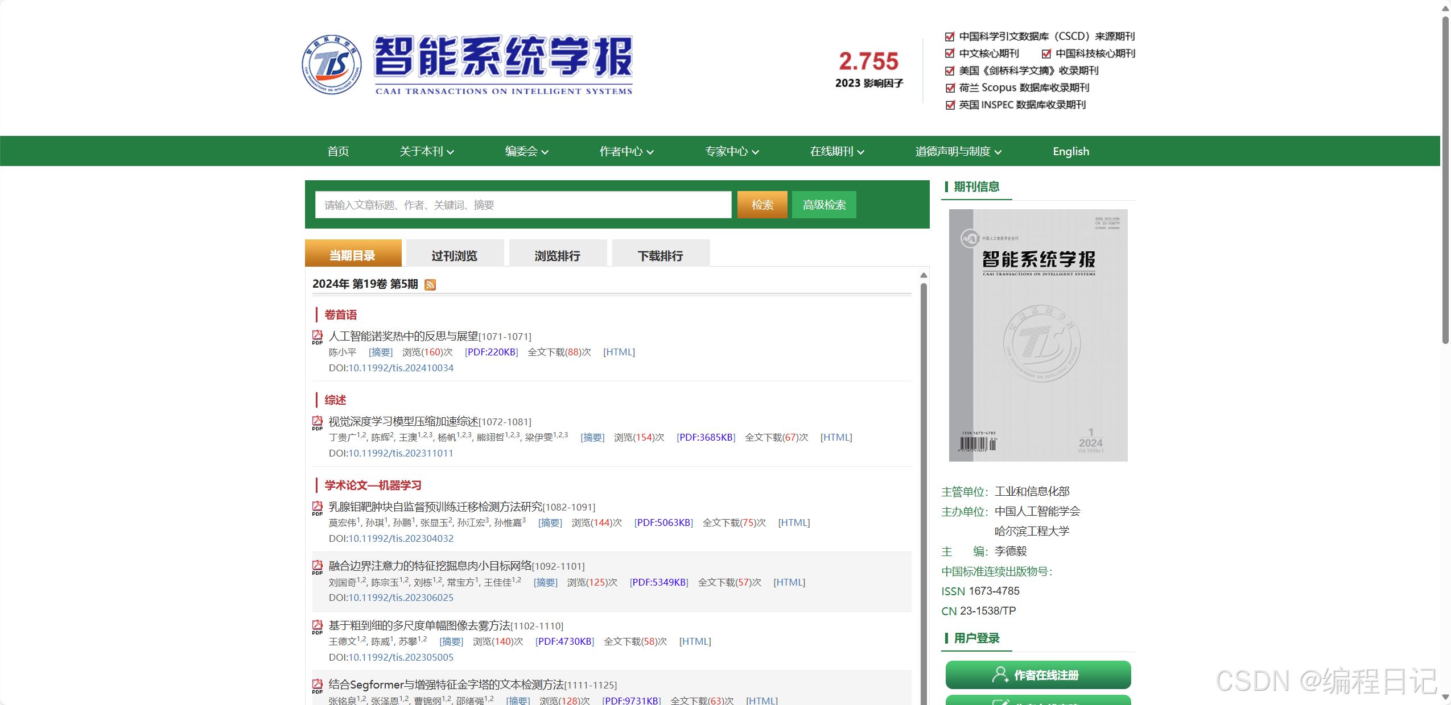Click checkbox beside 中国科技核心期刊

[x=1046, y=53]
